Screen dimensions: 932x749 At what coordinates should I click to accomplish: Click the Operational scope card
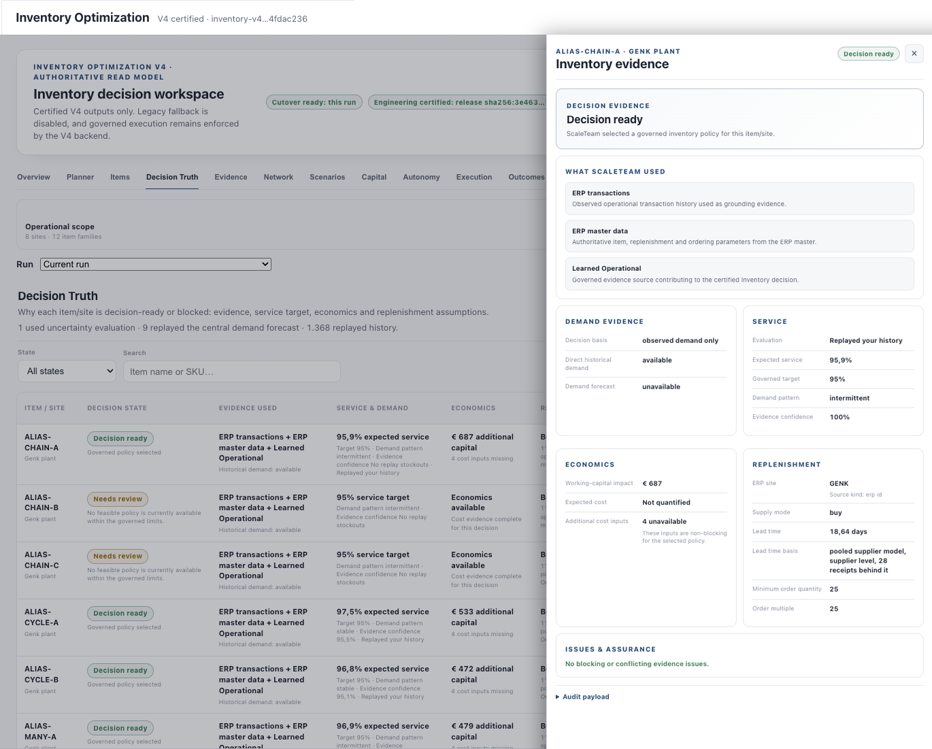(x=282, y=226)
